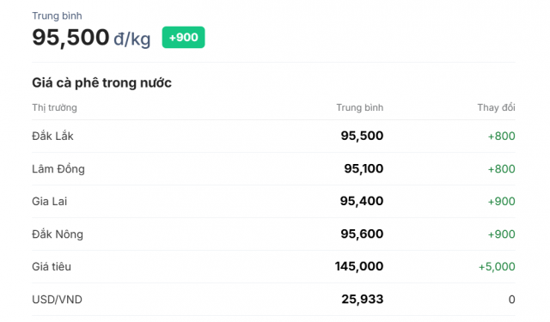
Task: Click the Trung bình column header
Action: pos(360,107)
